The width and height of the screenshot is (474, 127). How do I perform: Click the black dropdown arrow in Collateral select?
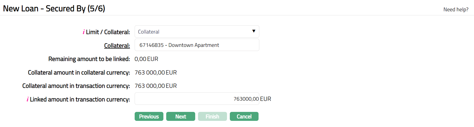point(254,31)
